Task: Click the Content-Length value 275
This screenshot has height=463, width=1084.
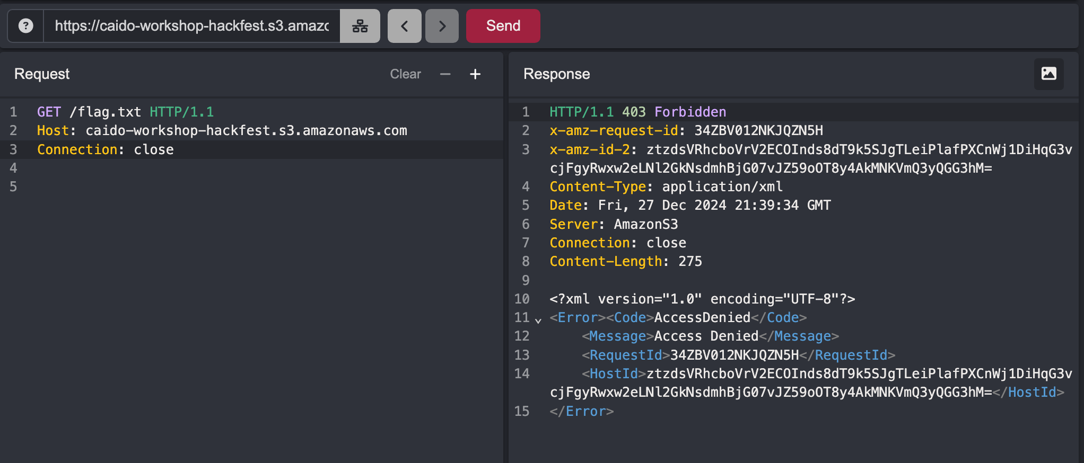Action: [690, 261]
